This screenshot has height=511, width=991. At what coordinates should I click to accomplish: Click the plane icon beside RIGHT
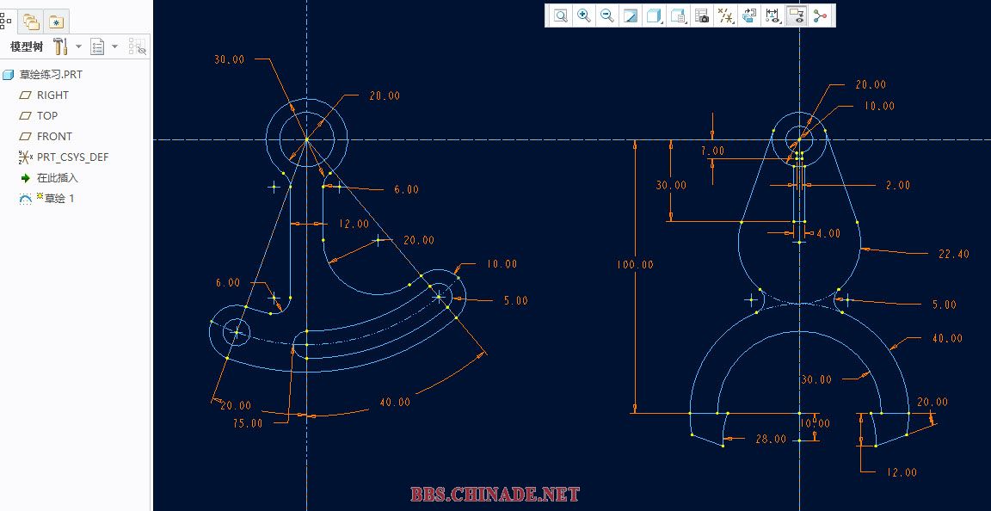coord(25,95)
